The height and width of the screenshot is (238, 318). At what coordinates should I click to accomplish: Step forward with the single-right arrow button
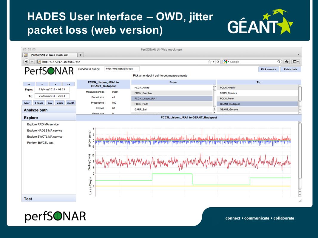pyautogui.click(x=55, y=84)
